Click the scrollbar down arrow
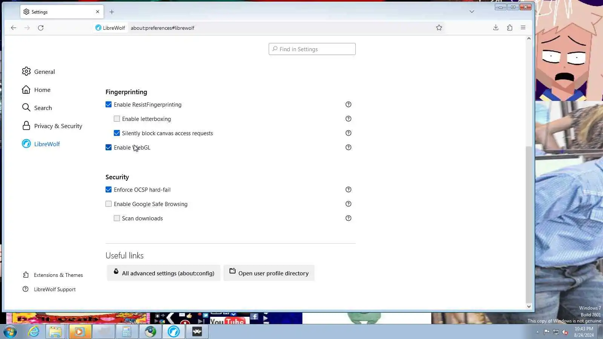The height and width of the screenshot is (339, 603). tap(529, 307)
